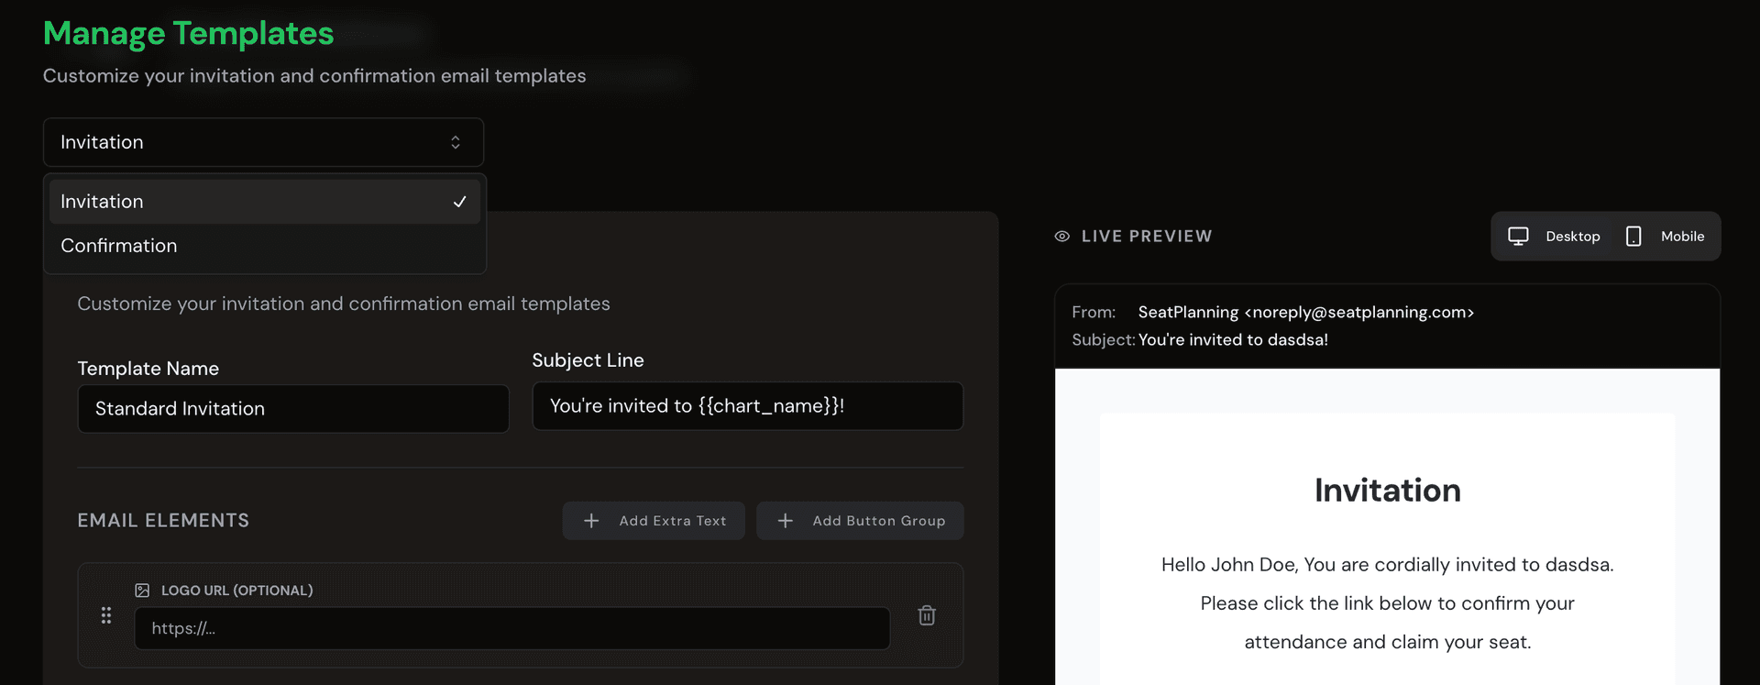Open the template type dropdown showing Invitation
1760x685 pixels.
tap(263, 142)
